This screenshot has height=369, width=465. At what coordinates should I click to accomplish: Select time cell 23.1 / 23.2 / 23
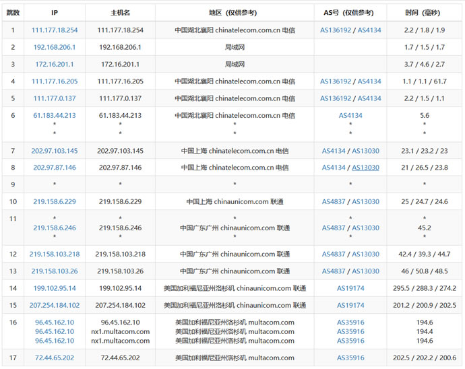click(x=425, y=151)
